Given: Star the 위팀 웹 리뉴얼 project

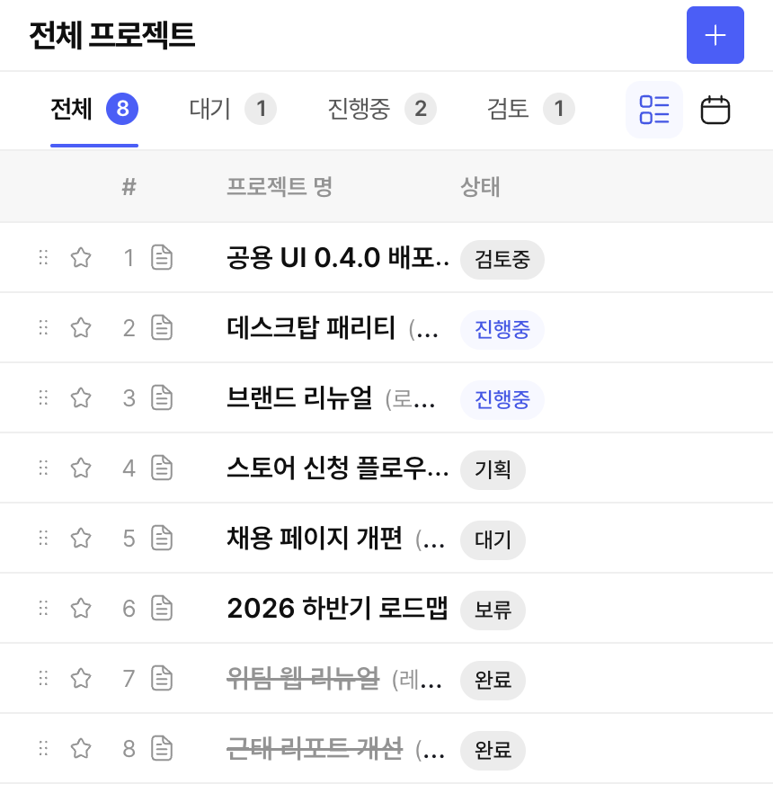Looking at the screenshot, I should click(81, 678).
